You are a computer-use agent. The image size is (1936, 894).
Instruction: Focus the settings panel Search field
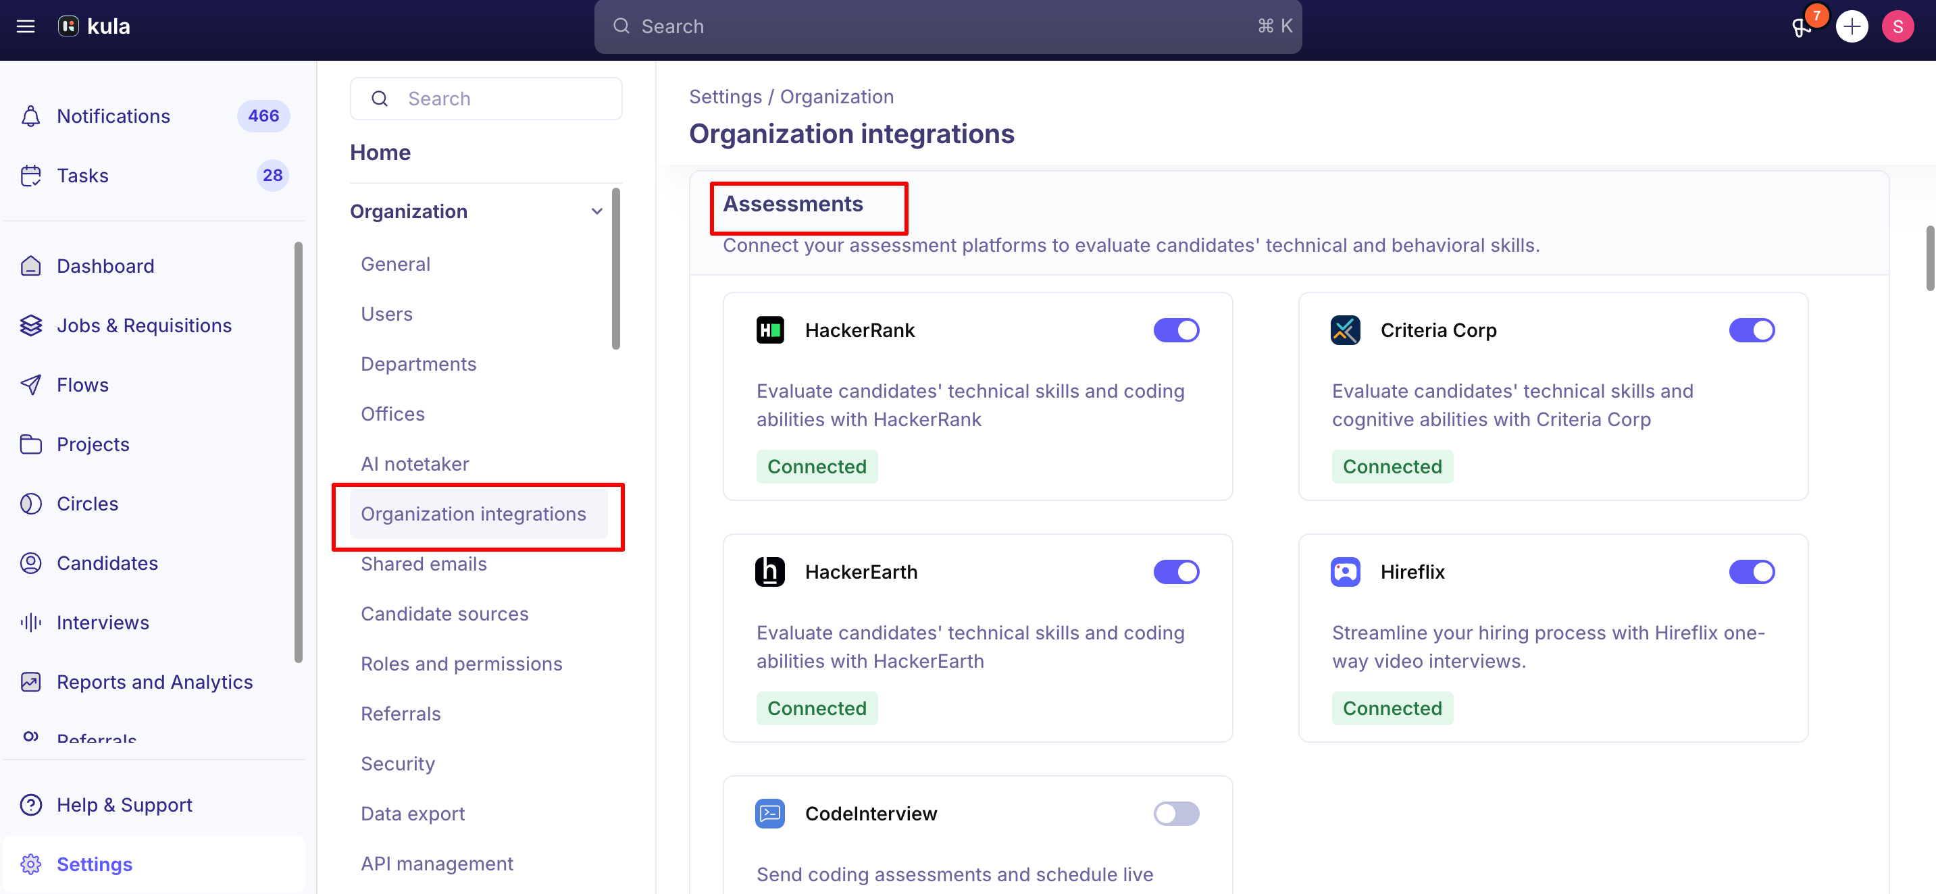pos(486,99)
